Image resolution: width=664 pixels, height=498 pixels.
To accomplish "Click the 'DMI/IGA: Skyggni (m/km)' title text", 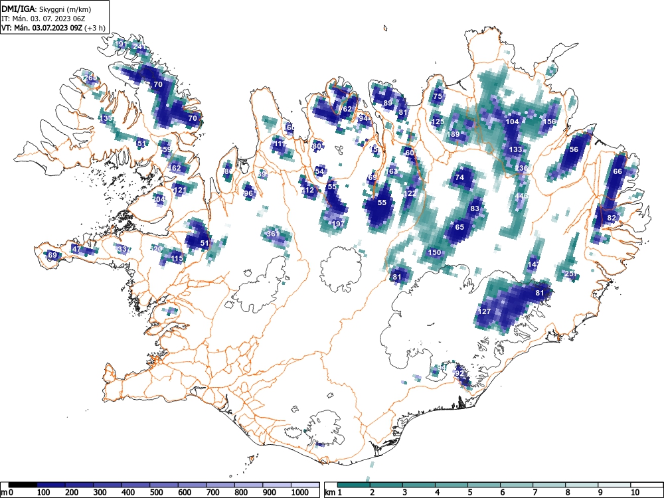I will [x=46, y=9].
